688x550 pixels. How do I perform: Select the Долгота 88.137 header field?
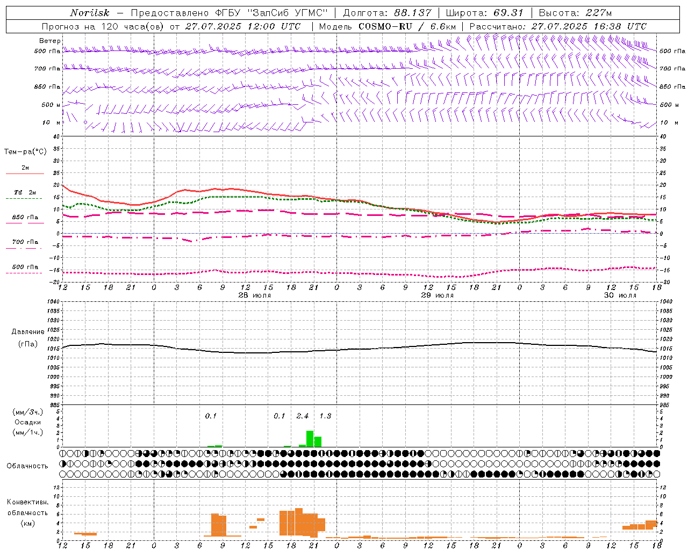387,13
